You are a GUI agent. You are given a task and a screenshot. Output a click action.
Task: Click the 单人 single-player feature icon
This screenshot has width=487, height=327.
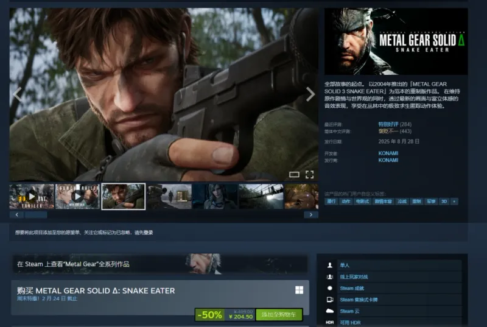point(330,265)
